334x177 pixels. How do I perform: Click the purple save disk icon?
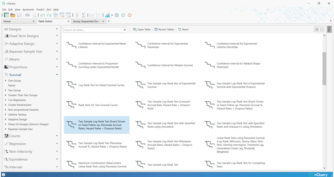click(19, 15)
